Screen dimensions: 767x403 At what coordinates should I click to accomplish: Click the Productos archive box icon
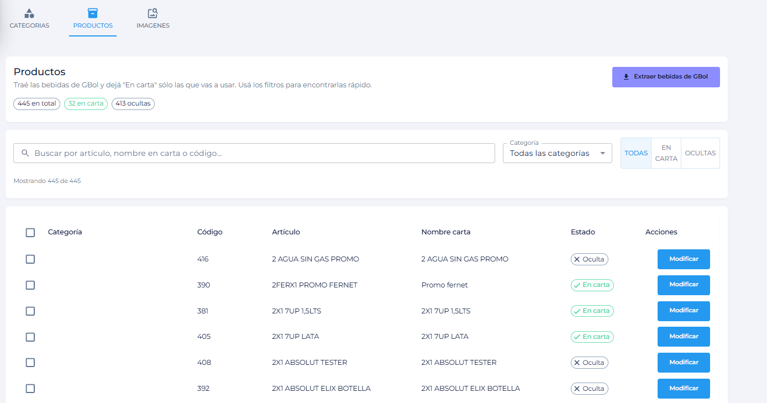click(x=93, y=13)
